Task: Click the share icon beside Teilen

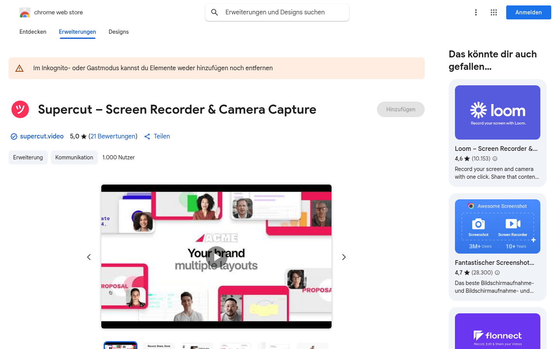Action: click(147, 136)
